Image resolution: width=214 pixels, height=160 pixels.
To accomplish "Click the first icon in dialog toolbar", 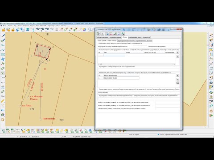I will click(99, 34).
